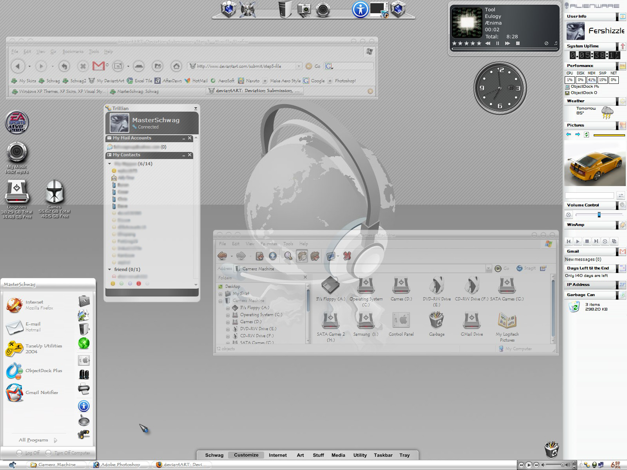
Task: Launch TuneUp Utilities 2004 from start menu
Action: pos(34,349)
